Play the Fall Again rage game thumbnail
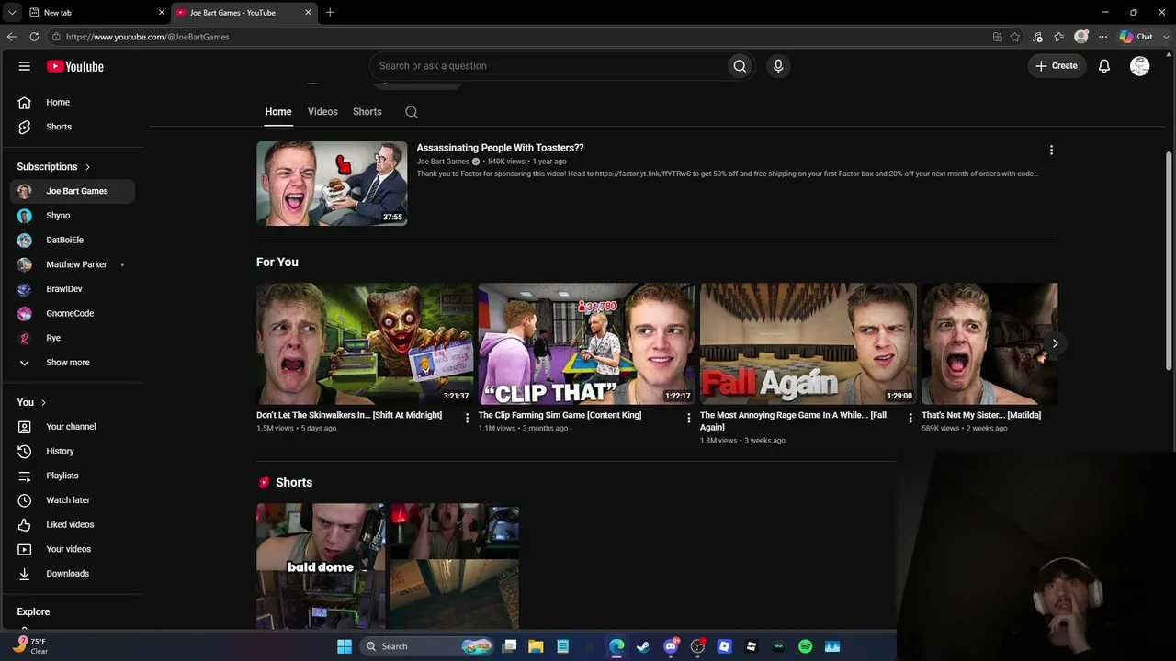Viewport: 1176px width, 661px height. [x=808, y=343]
